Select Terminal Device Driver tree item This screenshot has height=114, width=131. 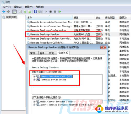tap(53, 80)
